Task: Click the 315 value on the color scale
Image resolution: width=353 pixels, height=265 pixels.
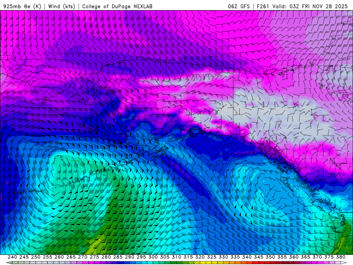Action: coord(188,257)
